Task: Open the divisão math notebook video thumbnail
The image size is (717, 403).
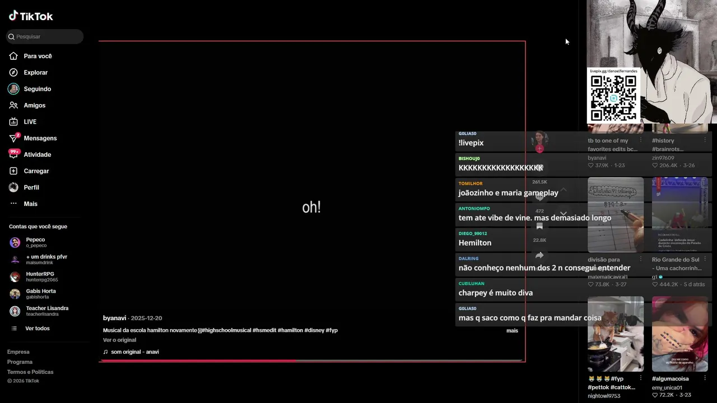Action: pos(616,215)
